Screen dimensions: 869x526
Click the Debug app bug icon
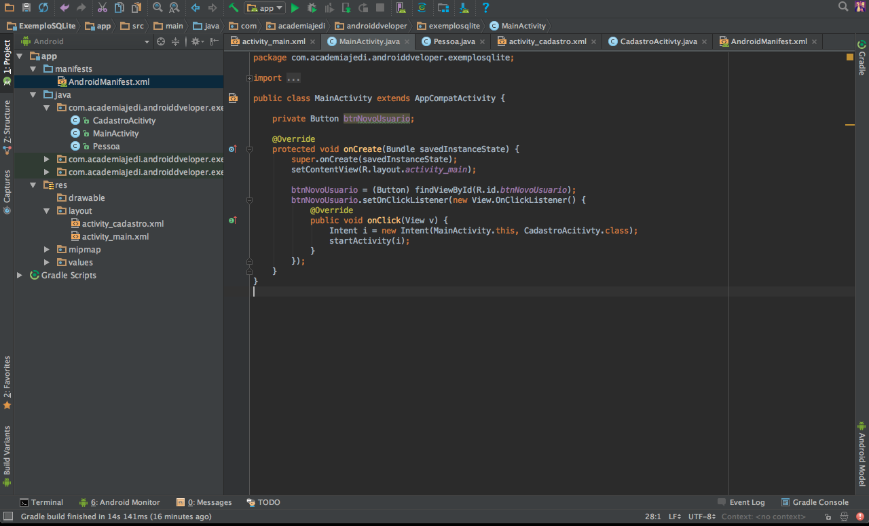(312, 8)
